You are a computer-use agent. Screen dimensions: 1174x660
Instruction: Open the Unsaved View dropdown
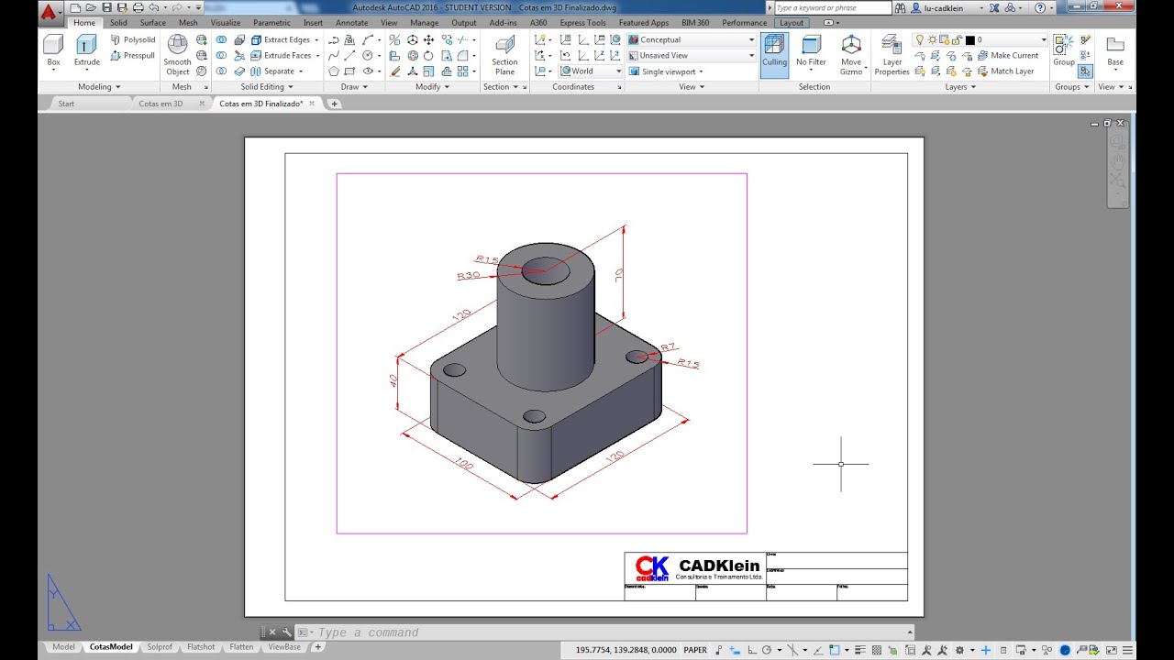click(692, 55)
